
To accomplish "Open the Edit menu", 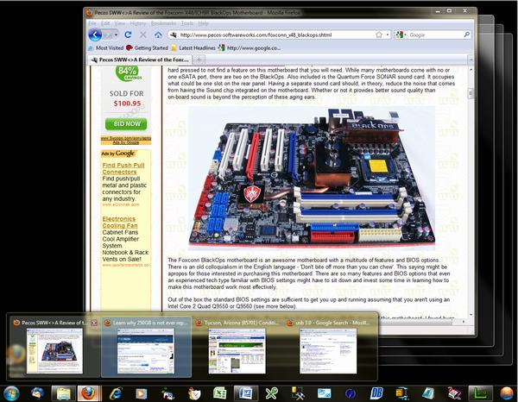I will click(105, 23).
